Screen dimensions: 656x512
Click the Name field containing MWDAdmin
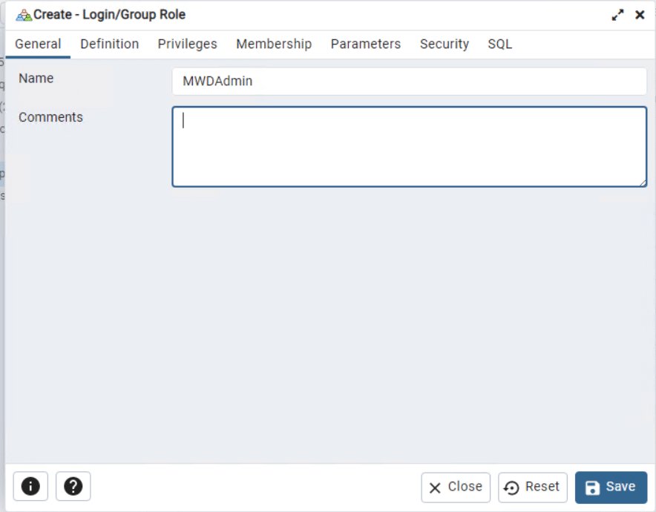click(409, 82)
